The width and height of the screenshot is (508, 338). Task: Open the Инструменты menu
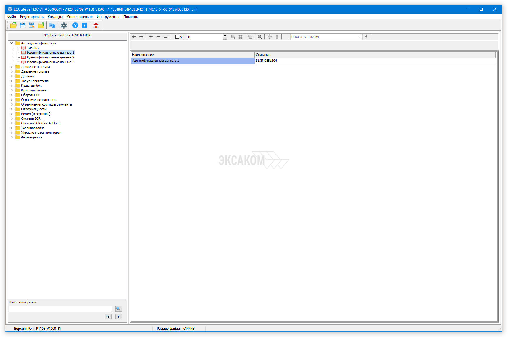click(108, 17)
